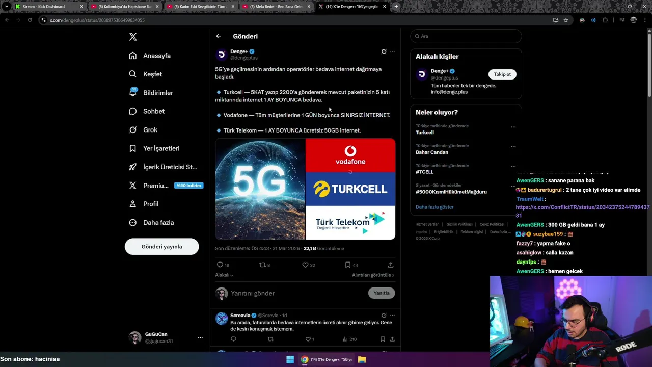Open the Vodafone logo image

click(350, 155)
